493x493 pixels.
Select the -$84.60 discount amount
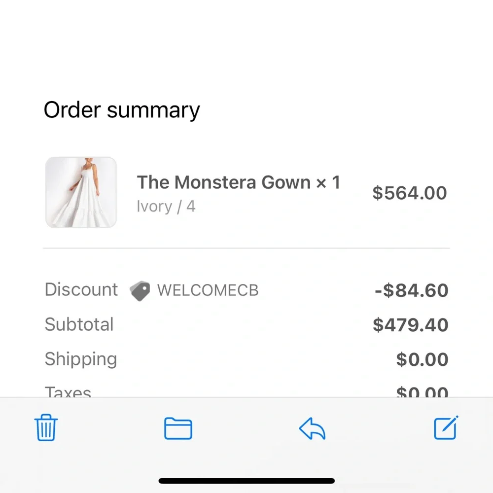412,290
